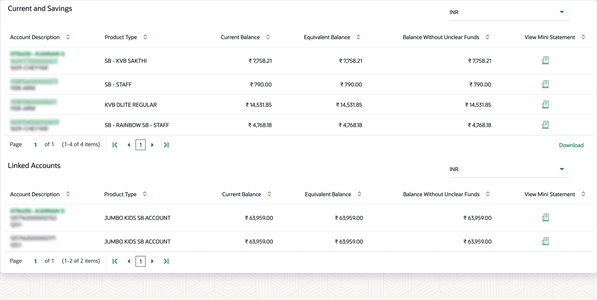
Task: Expand INR currency dropdown for Linked Accounts
Action: (562, 169)
